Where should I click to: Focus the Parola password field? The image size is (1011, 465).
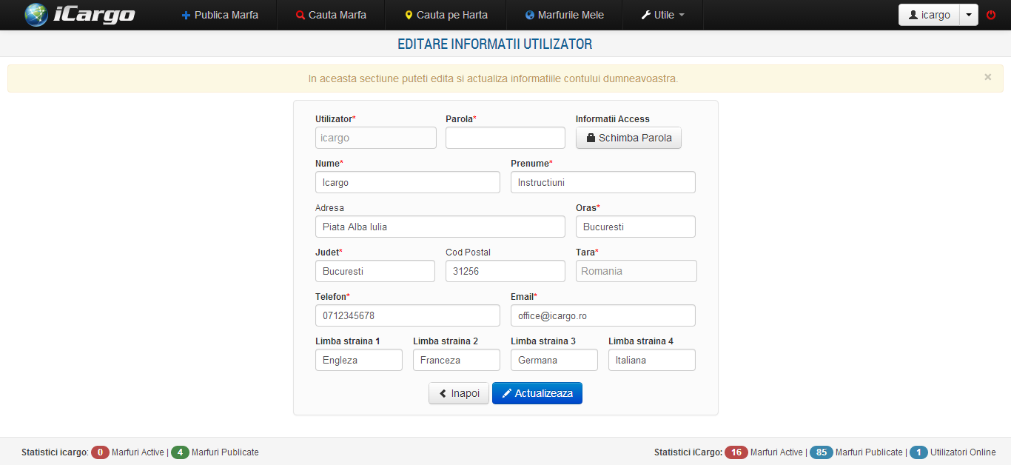[505, 138]
